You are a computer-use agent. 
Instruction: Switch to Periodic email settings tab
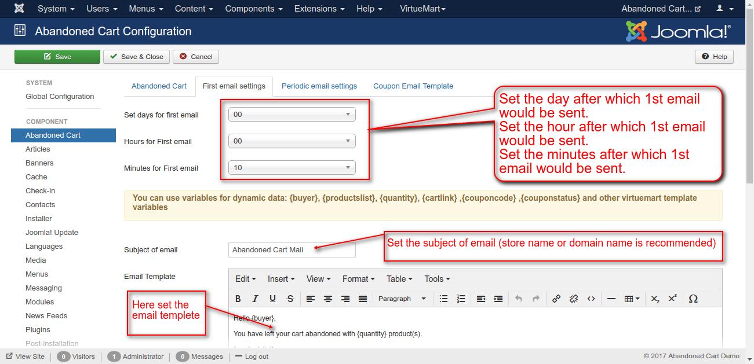point(319,86)
